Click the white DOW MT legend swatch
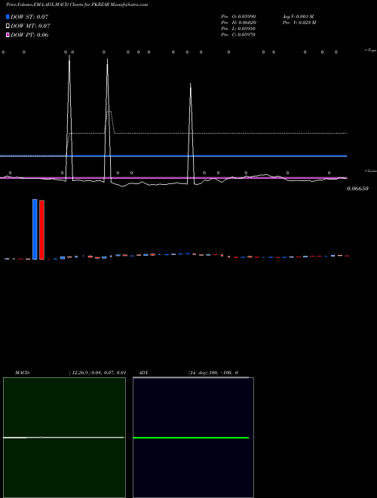The image size is (377, 498). coord(8,26)
